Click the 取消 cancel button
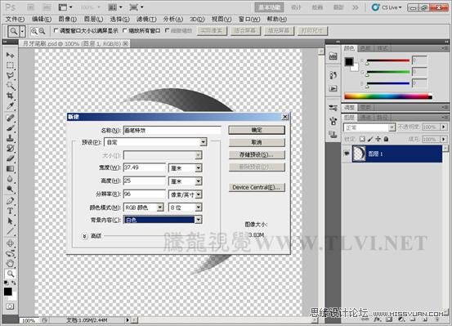This screenshot has width=452, height=326. 257,142
